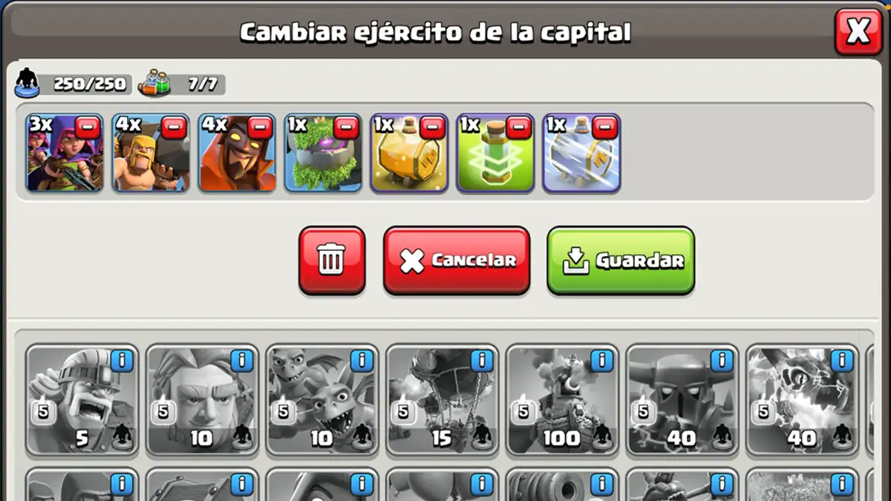Remove the Mountain Golem from the army
Image resolution: width=891 pixels, height=501 pixels.
click(347, 128)
